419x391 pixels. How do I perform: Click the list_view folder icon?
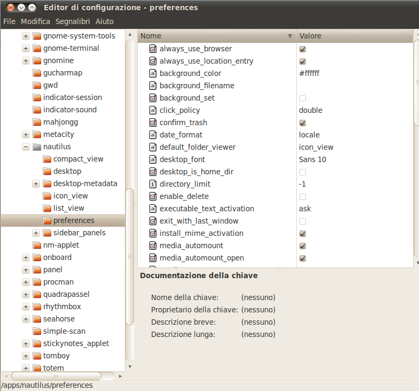47,209
